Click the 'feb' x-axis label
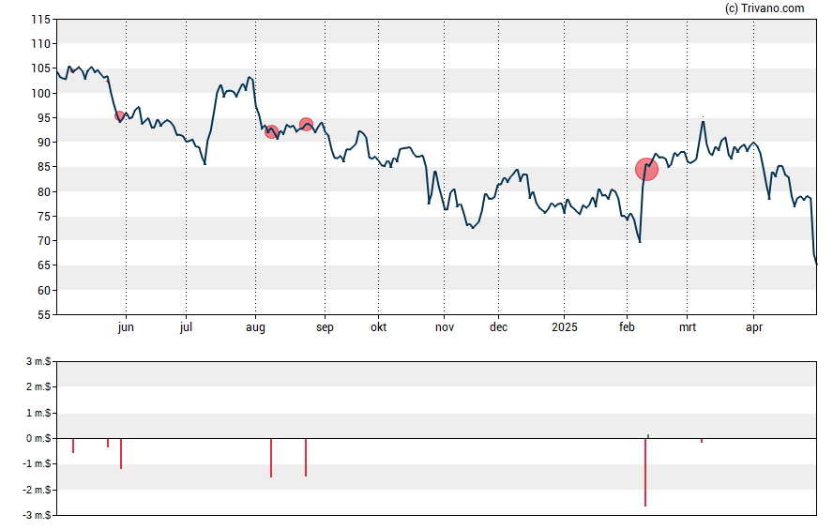Screen dimensions: 833x530 coord(627,327)
